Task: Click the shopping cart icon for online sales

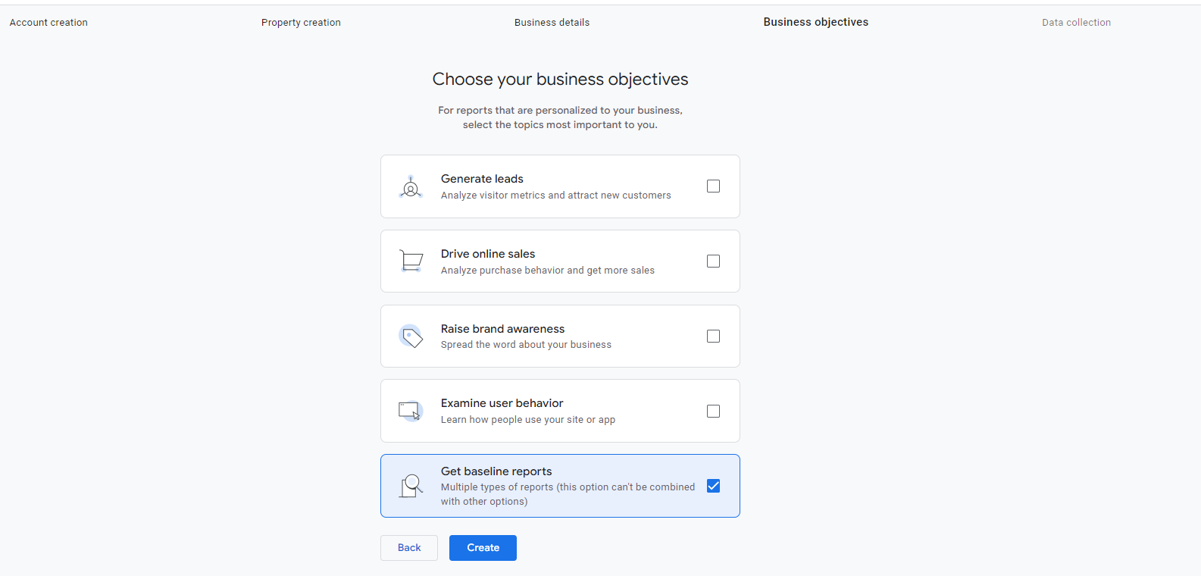Action: tap(411, 261)
